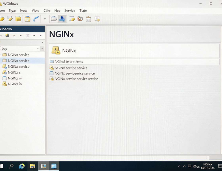Viewport: 222px width, 171px height.
Task: Click the clipboard toolbar icon
Action: coord(27,19)
